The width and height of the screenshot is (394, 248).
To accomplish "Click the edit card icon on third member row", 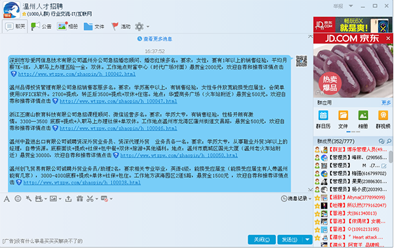I will [x=384, y=166].
